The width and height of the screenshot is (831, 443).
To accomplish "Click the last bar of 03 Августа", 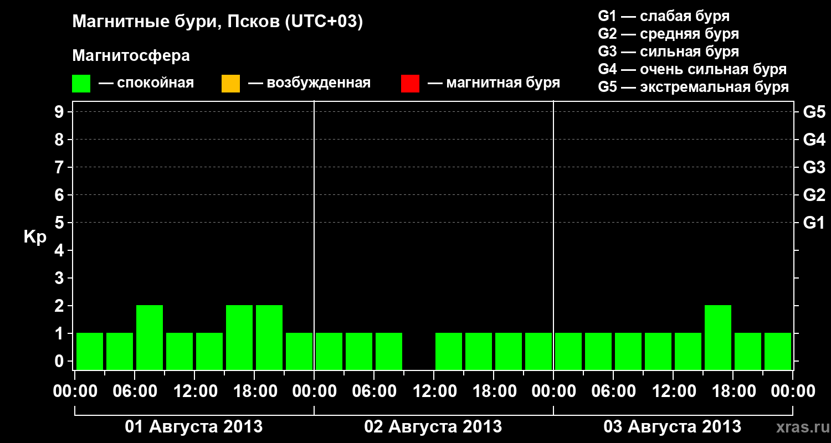I will point(778,351).
